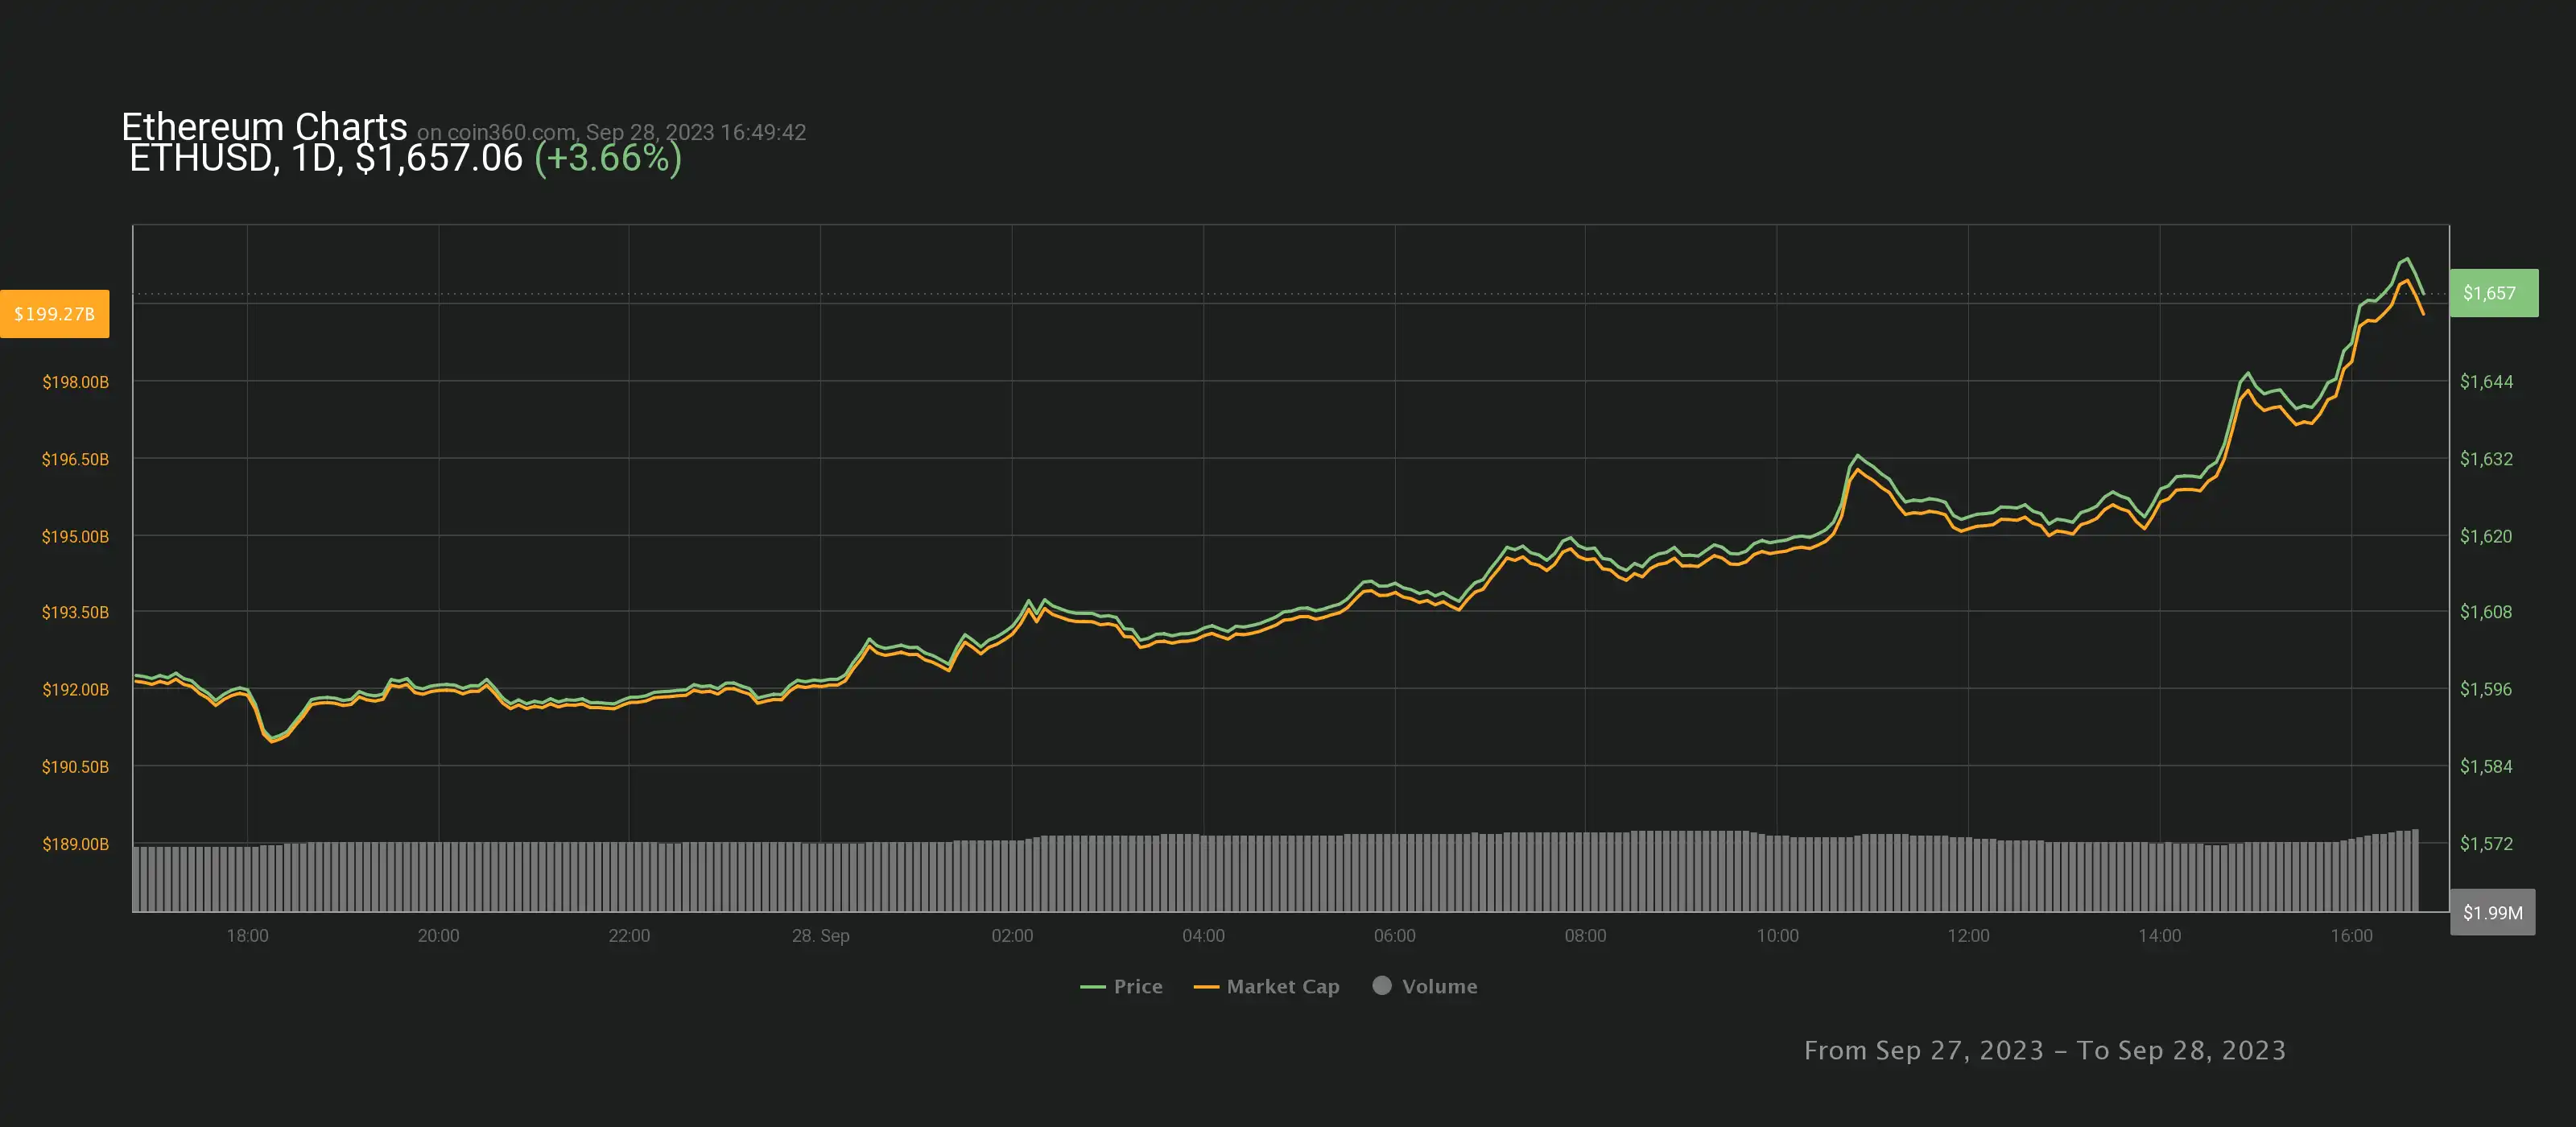Click the gray $1.99M volume tag

(x=2492, y=912)
